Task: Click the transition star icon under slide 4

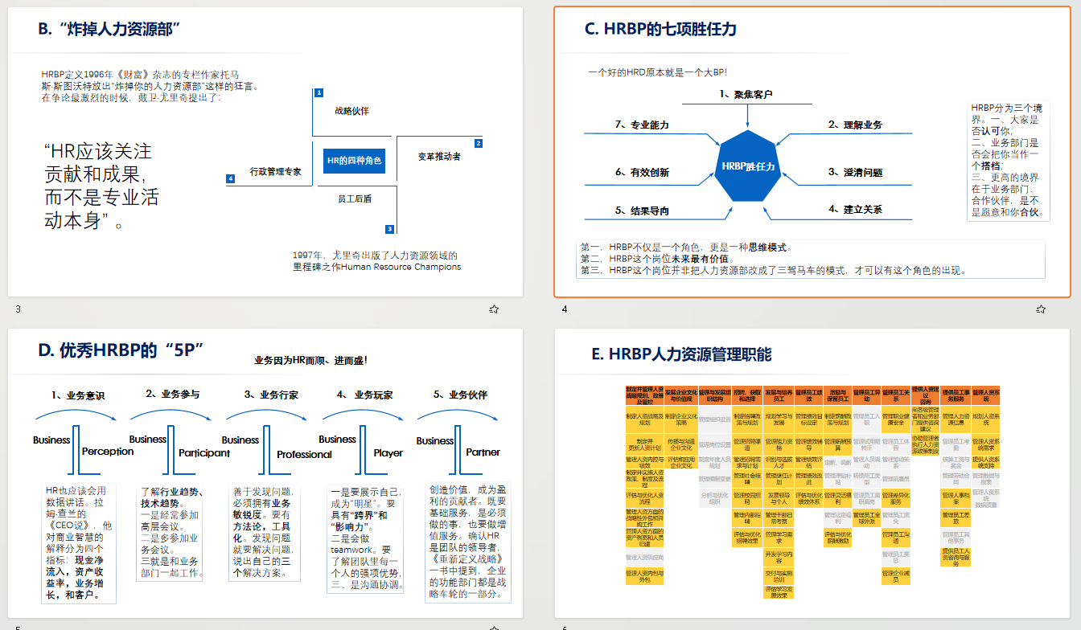Action: (1041, 309)
